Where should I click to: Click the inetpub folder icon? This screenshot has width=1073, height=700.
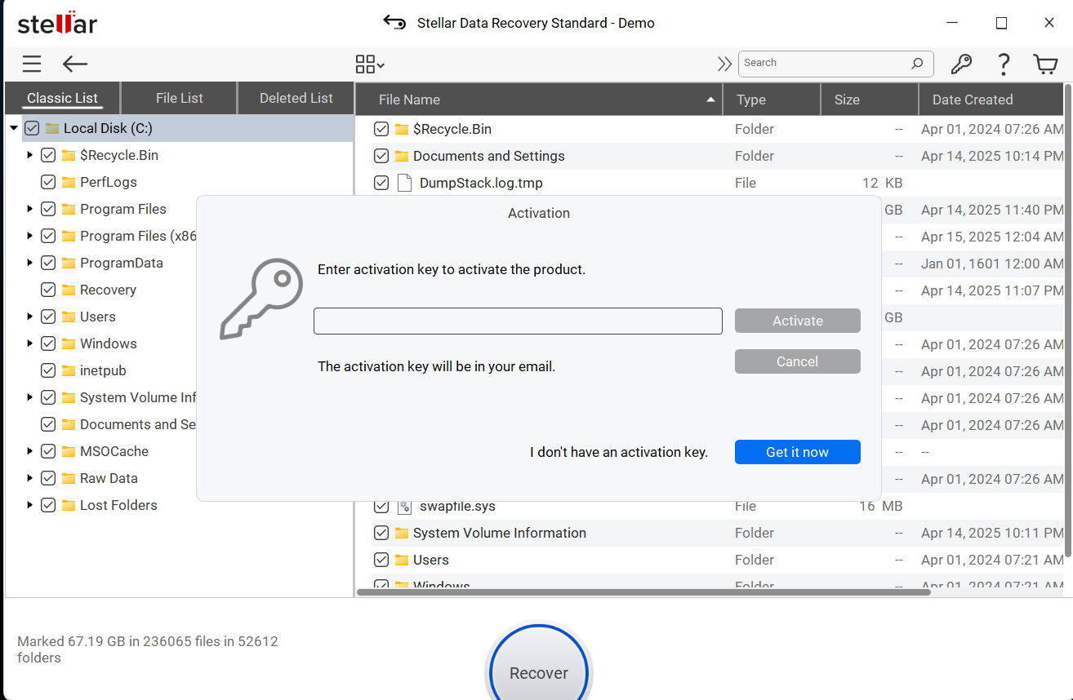[x=69, y=370]
